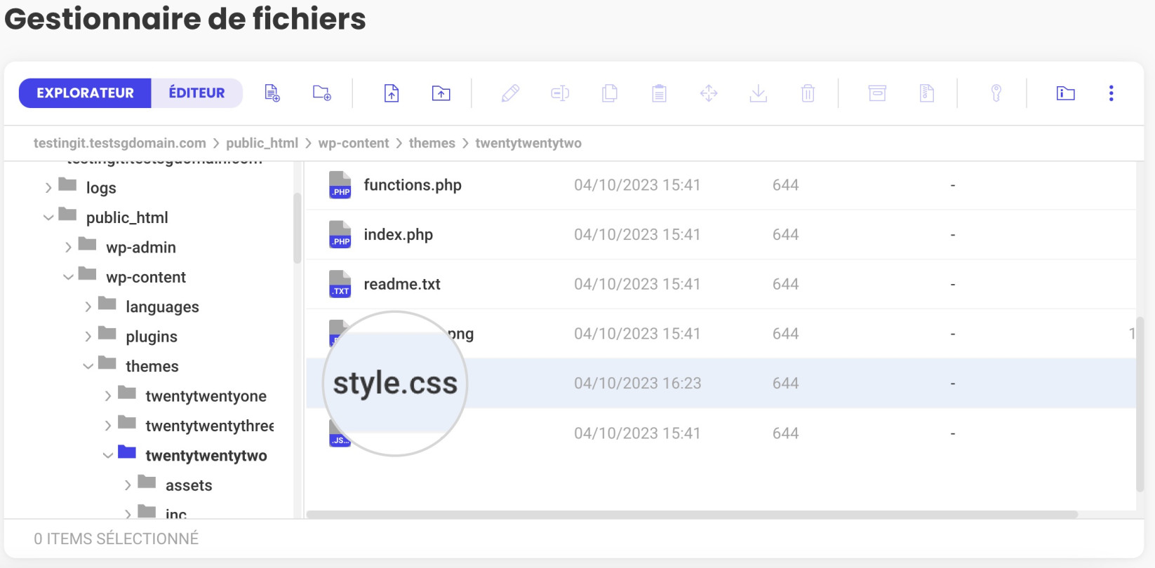The width and height of the screenshot is (1155, 568).
Task: Click the File Upload toolbar icon
Action: [392, 93]
